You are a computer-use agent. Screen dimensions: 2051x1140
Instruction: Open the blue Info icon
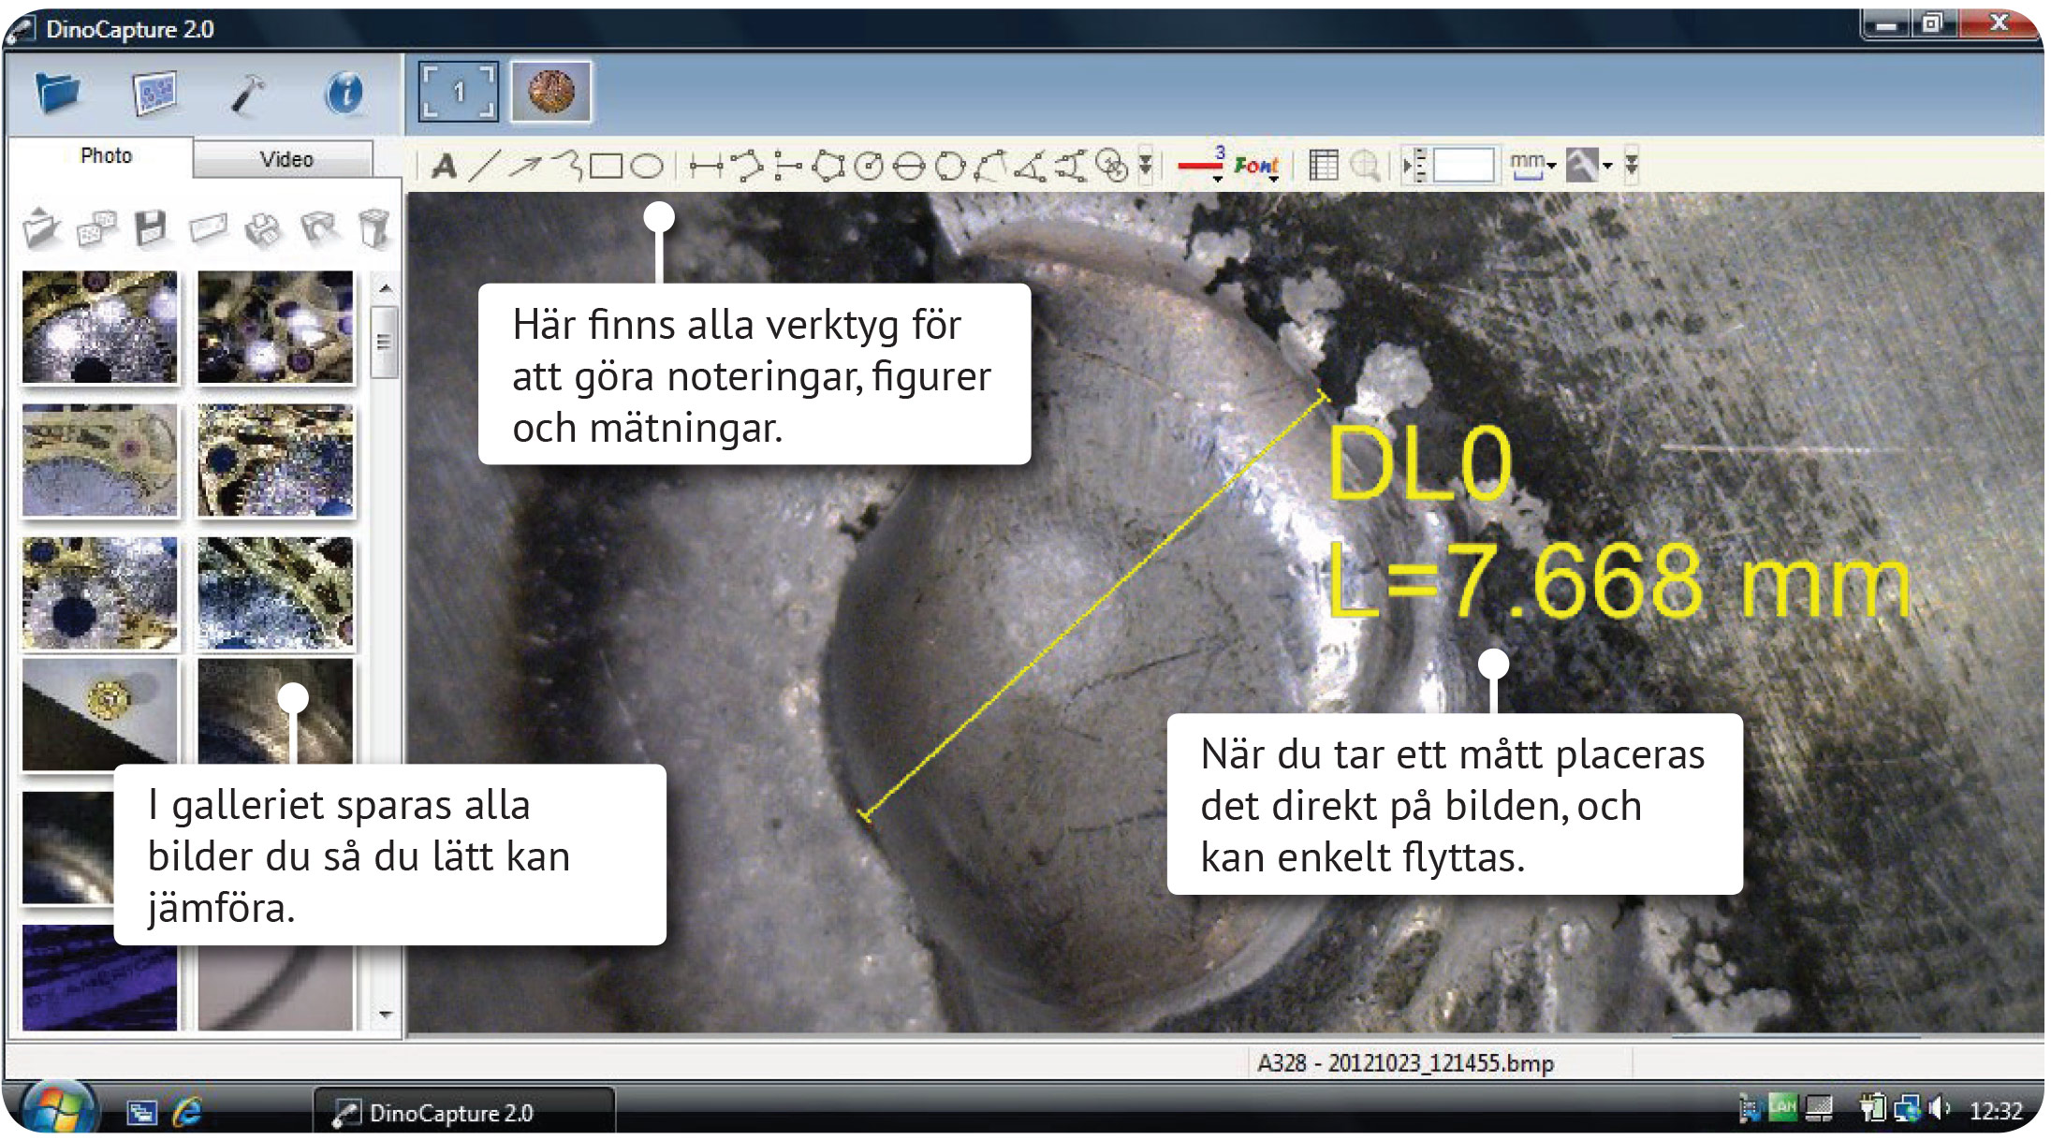coord(344,94)
